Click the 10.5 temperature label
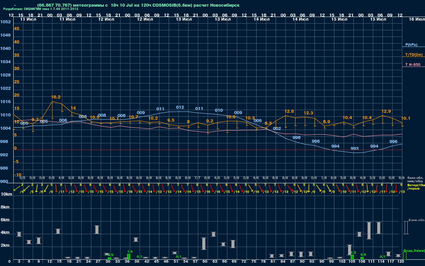 pyautogui.click(x=95, y=117)
